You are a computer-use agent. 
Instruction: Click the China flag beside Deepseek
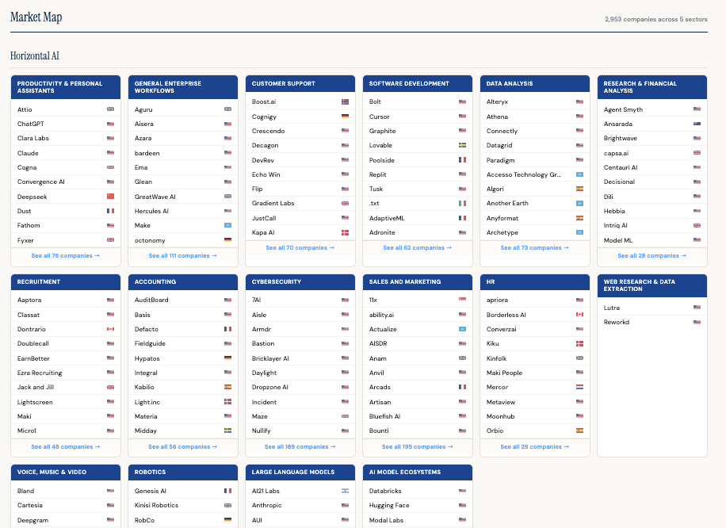click(110, 197)
